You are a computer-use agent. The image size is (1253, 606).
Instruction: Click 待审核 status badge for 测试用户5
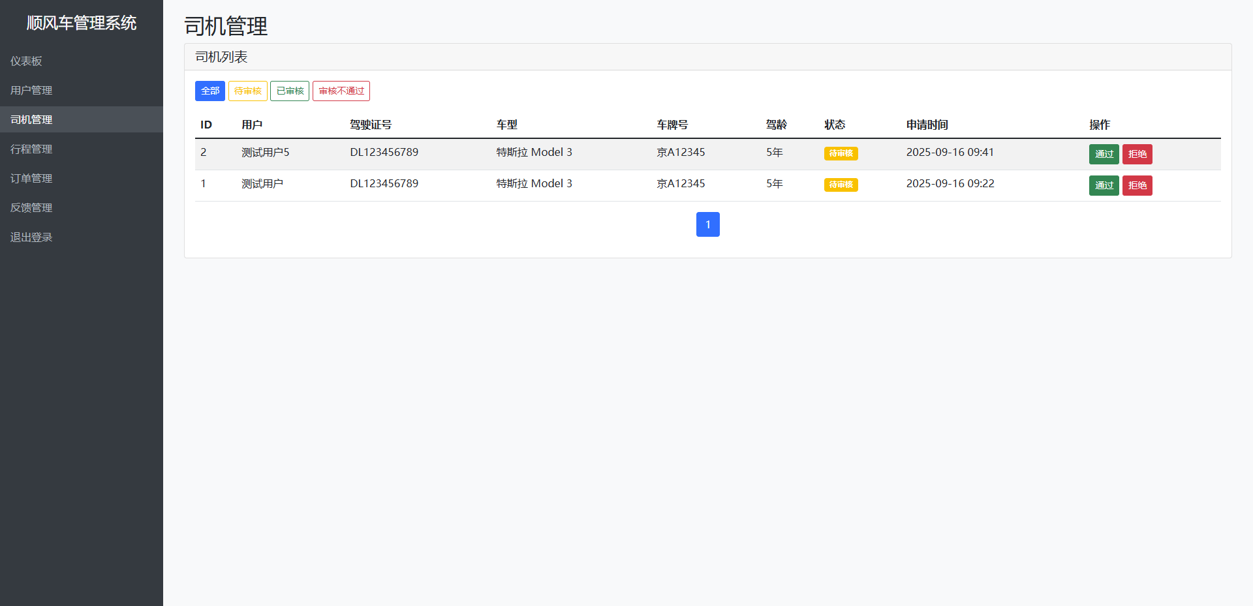coord(841,153)
